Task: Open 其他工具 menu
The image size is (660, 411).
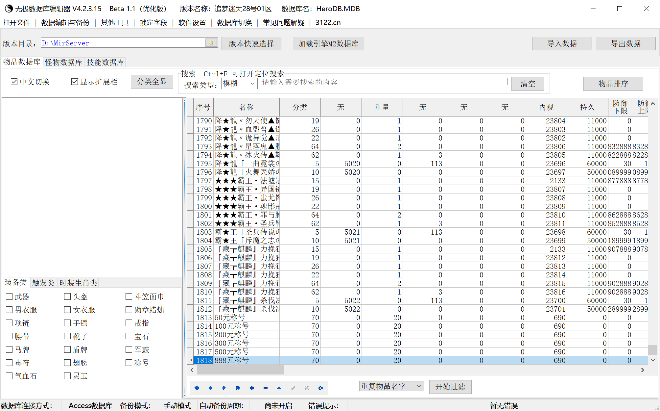Action: pos(115,23)
